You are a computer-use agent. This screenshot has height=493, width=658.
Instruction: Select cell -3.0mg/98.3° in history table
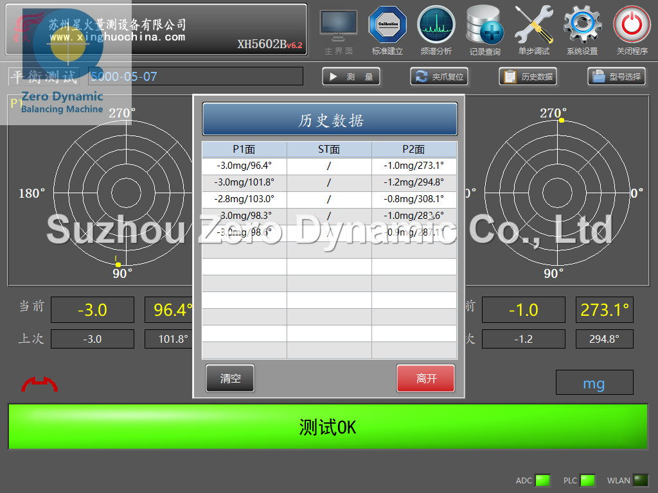[244, 216]
